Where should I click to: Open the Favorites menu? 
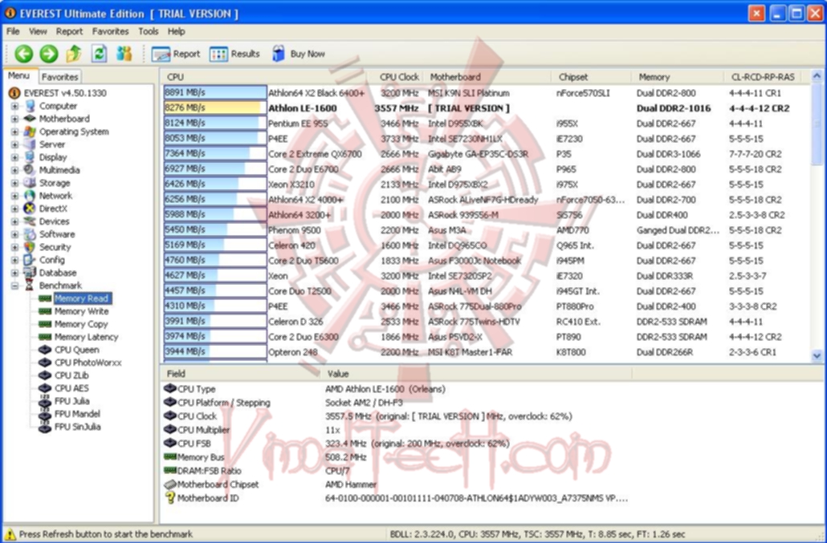tap(110, 31)
